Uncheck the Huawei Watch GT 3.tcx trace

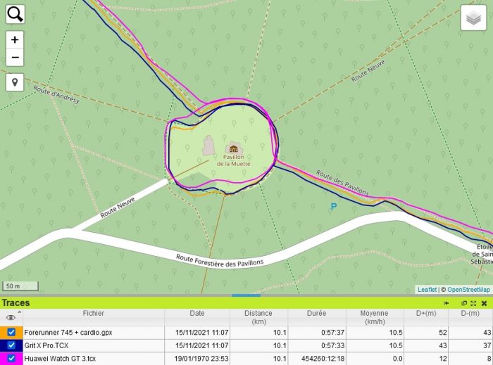click(x=11, y=358)
